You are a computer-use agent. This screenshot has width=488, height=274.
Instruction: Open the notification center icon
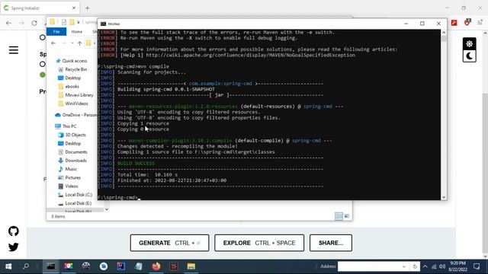pos(477,266)
